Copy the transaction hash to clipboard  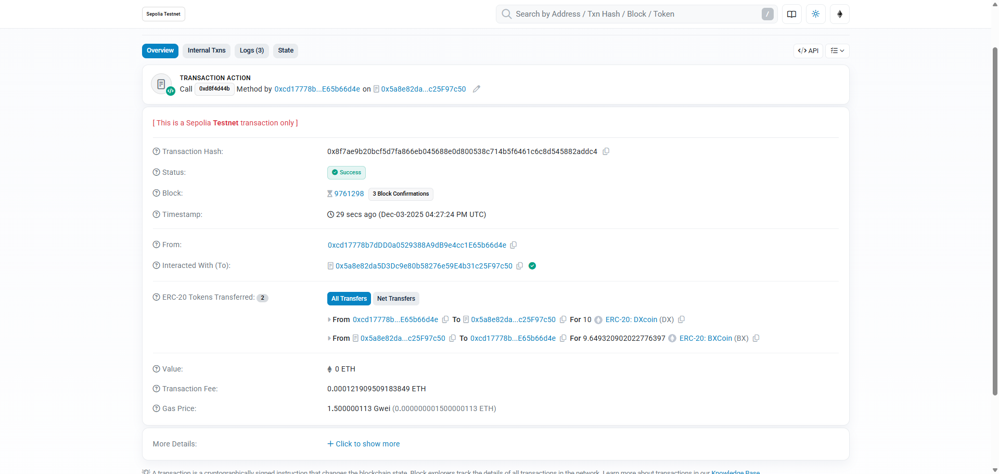coord(606,151)
